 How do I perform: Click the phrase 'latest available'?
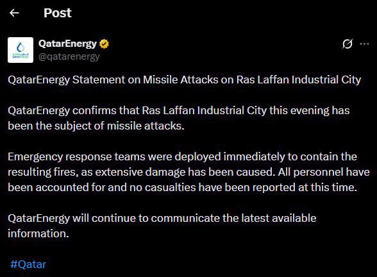point(279,218)
